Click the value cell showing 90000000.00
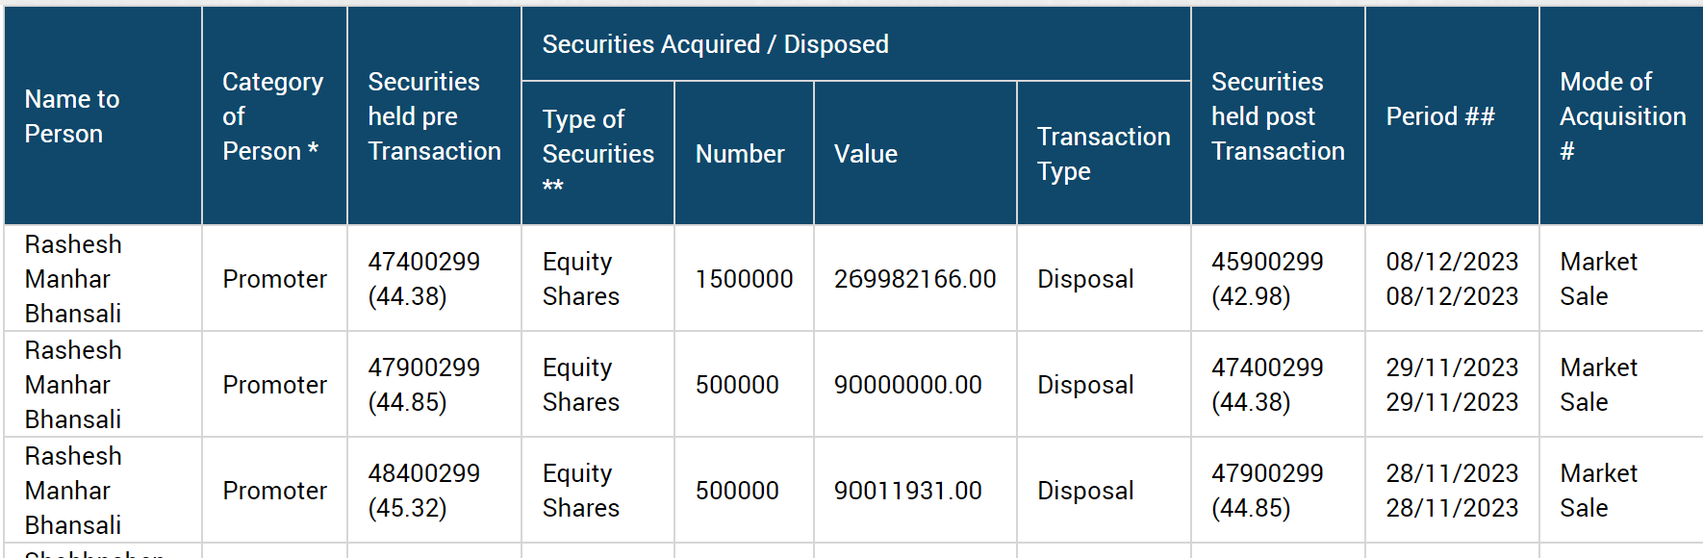 pyautogui.click(x=907, y=385)
